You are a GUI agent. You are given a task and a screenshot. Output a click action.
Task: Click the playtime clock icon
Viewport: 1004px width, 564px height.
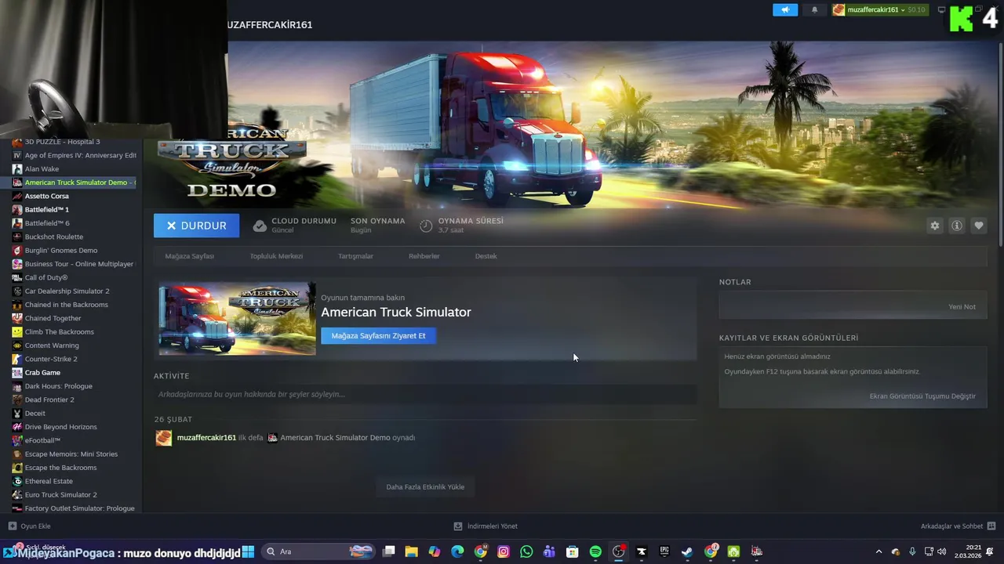click(x=426, y=226)
